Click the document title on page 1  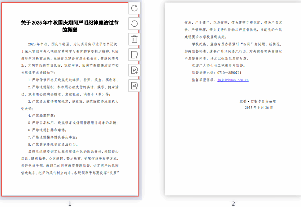coord(70,26)
